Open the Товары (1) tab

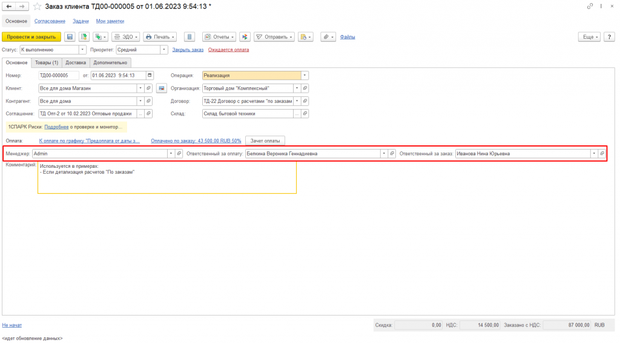[47, 62]
